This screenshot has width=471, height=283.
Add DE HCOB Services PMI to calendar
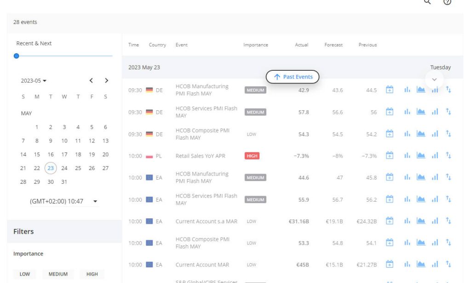(x=390, y=112)
